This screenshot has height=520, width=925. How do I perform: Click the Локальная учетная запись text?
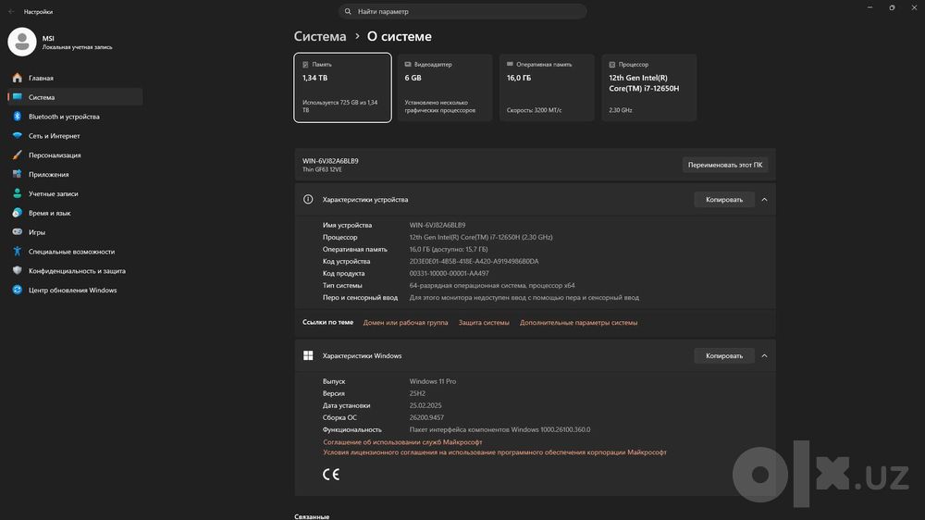77,47
